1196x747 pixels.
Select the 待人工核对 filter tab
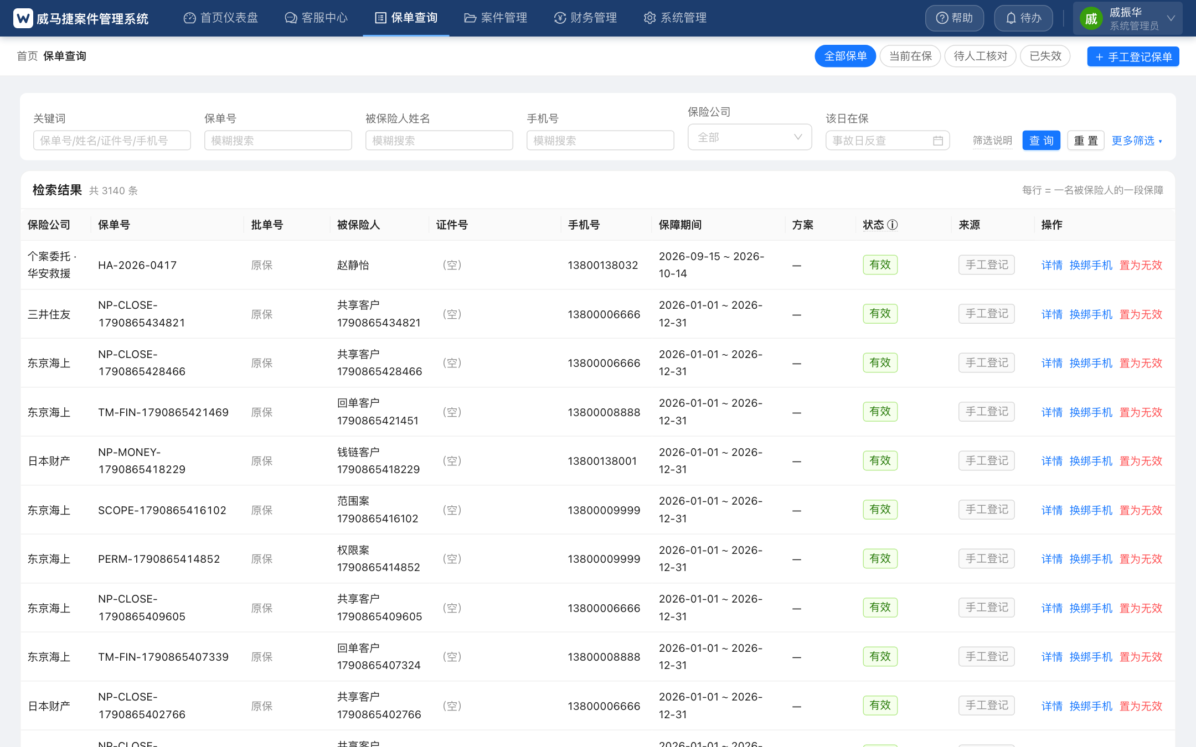tap(980, 56)
